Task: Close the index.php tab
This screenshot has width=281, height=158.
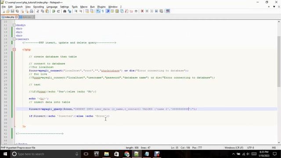Action: (16, 17)
